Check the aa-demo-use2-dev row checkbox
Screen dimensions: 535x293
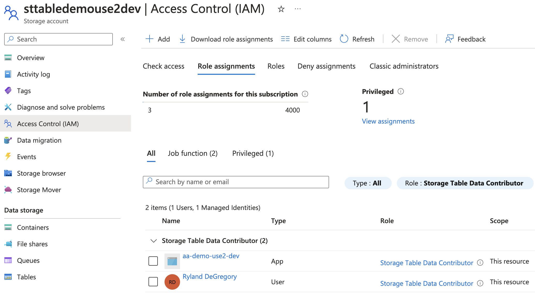[153, 261]
